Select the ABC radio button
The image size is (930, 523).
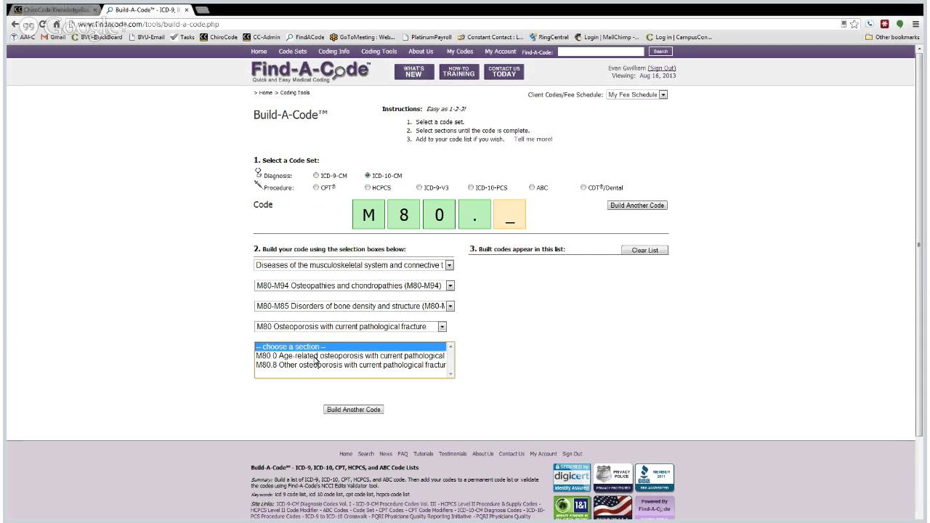pos(532,187)
